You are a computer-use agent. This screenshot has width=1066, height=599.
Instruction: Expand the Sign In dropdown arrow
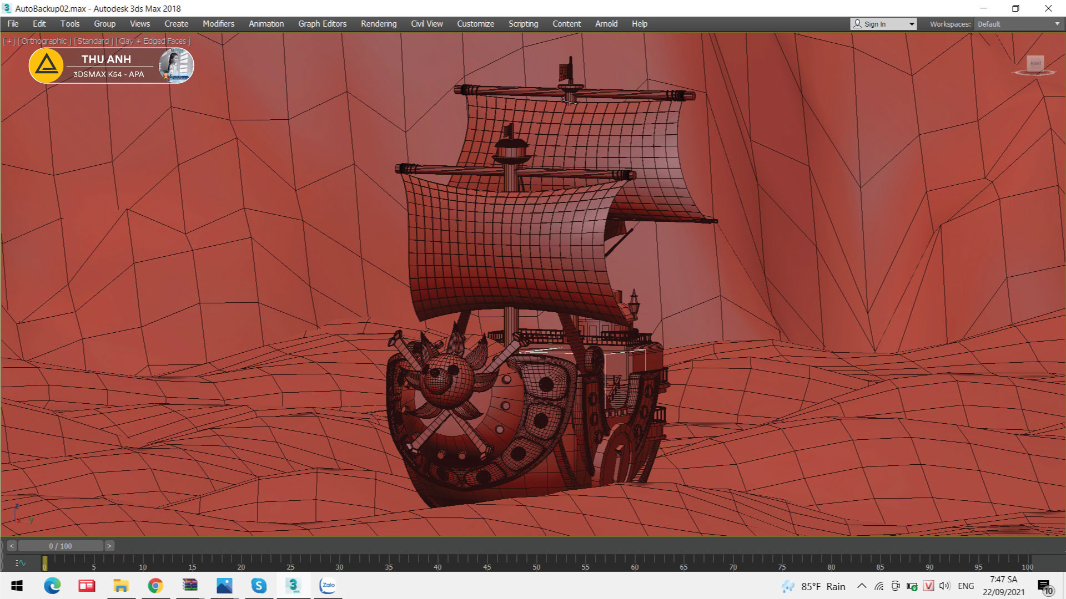pos(911,24)
